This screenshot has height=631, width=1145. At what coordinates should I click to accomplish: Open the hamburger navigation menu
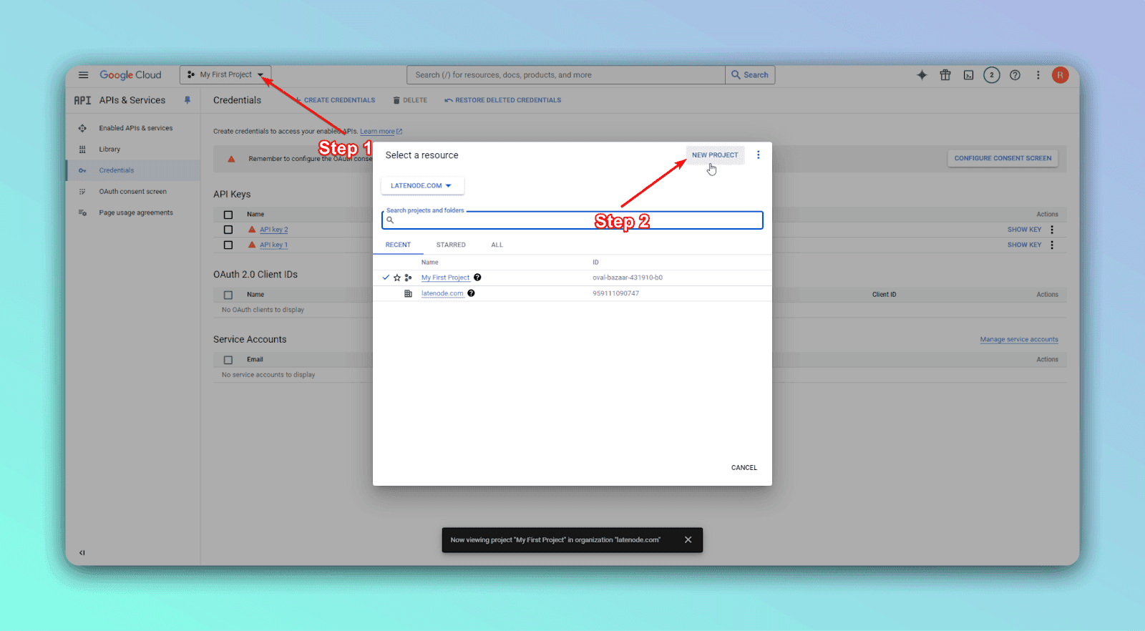pos(83,75)
